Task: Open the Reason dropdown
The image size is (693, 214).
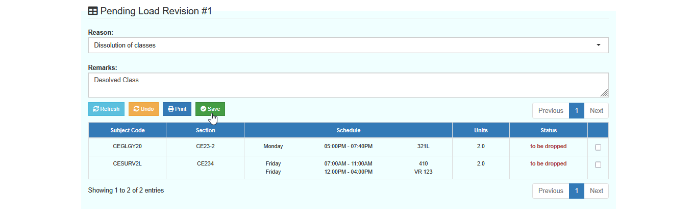Action: click(348, 45)
